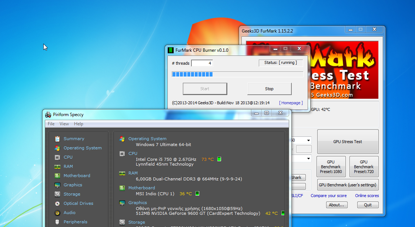Screen dimensions: 415x227
Task: Click the 42 °C graphics card temperature value
Action: (x=272, y=213)
